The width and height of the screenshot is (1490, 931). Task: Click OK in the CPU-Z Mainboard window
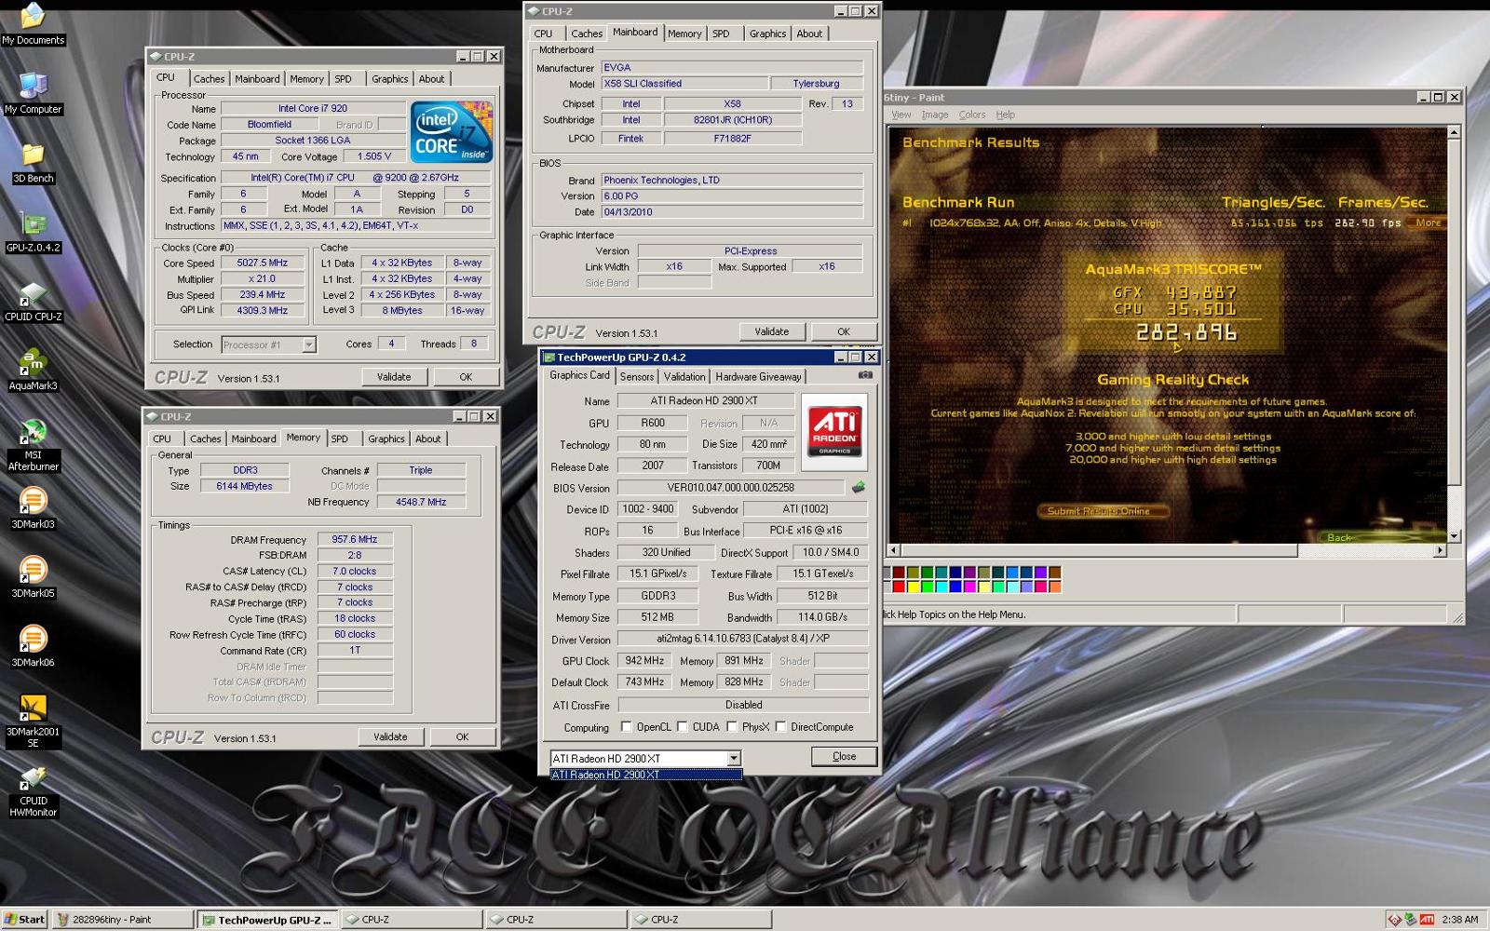844,331
